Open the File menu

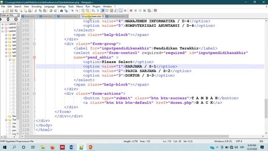[3, 7]
